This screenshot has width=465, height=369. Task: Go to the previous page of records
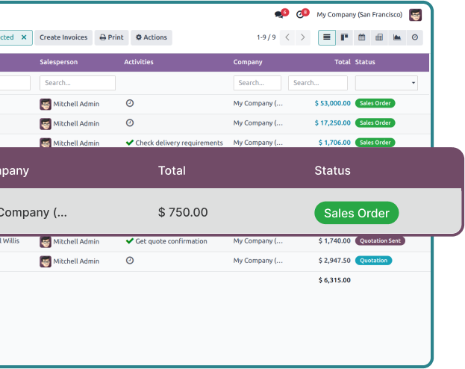pos(287,37)
